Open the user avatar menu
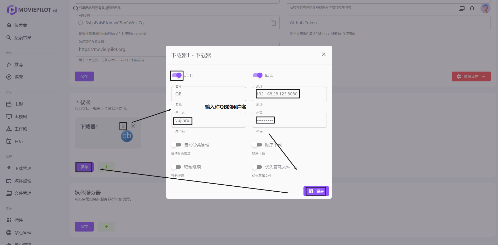The width and height of the screenshot is (498, 245). tap(485, 9)
